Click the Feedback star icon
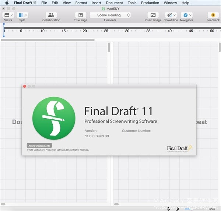 click(x=213, y=15)
